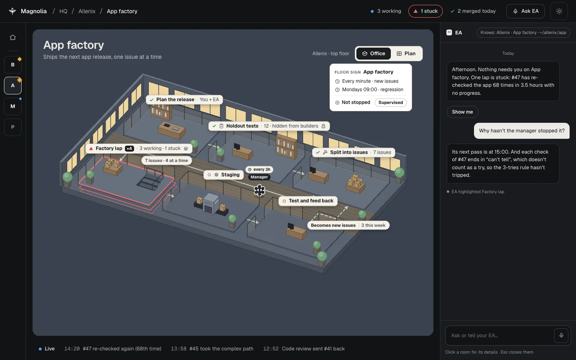This screenshot has height=360, width=576.
Task: Select workspace P in the sidebar
Action: [x=13, y=127]
